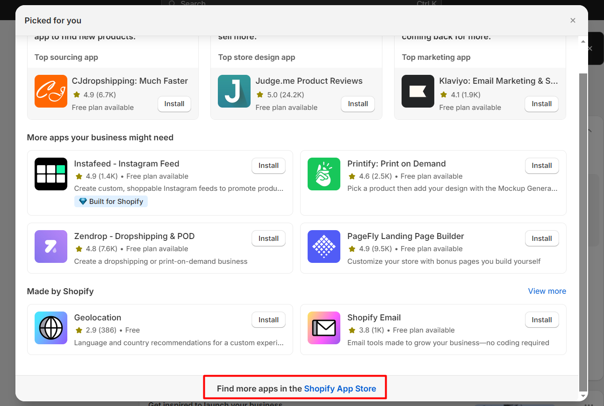Install PageFly Landing Page Builder
The height and width of the screenshot is (406, 604).
(542, 239)
